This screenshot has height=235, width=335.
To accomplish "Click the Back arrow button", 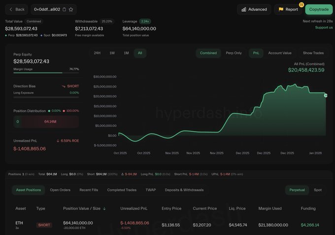I will [16, 9].
